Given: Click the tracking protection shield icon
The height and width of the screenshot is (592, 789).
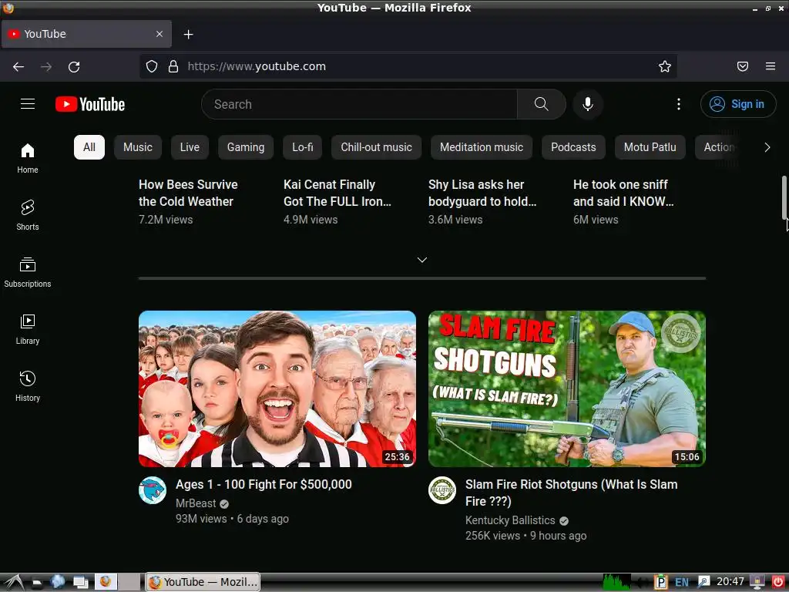Looking at the screenshot, I should tap(152, 66).
